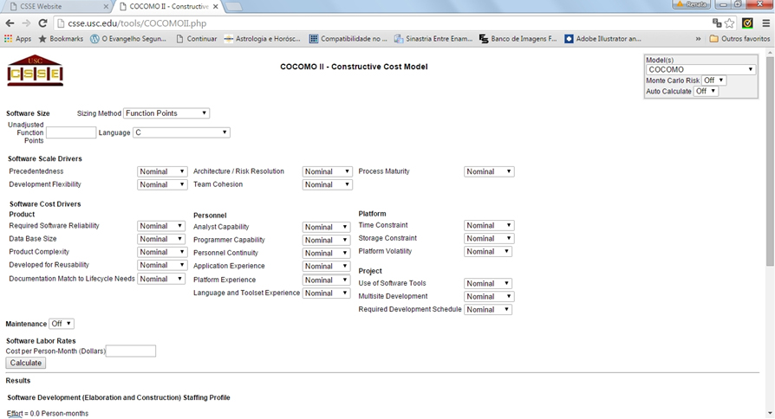Open the Apps shortcut in bookmarks bar
The image size is (775, 419).
click(x=17, y=39)
